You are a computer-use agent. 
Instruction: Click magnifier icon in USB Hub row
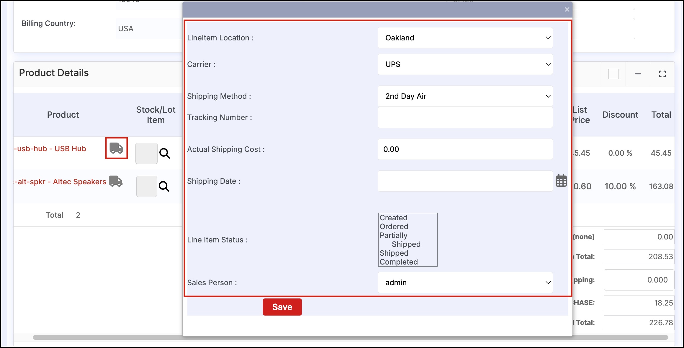pos(165,153)
